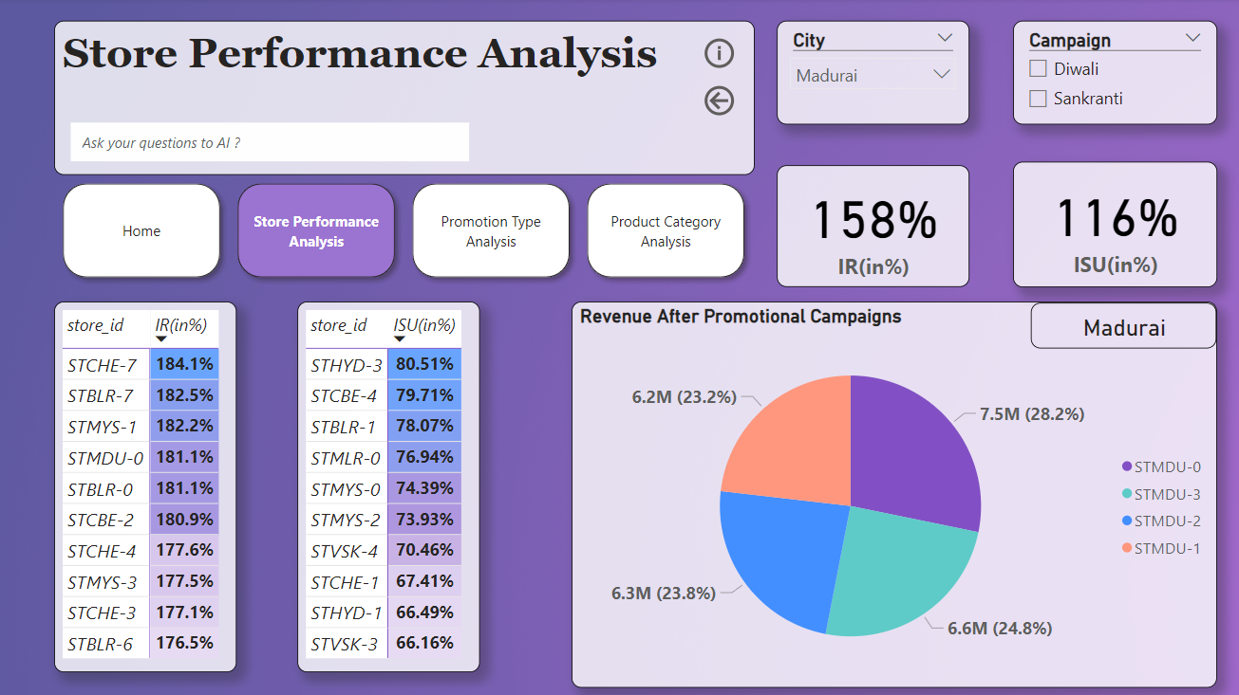Click the STMDU-0 legend marker
Image resolution: width=1239 pixels, height=695 pixels.
coord(1127,466)
